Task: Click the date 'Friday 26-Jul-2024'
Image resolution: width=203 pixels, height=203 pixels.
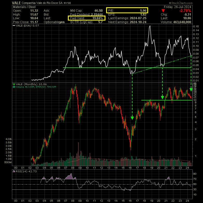Action: click(x=177, y=7)
